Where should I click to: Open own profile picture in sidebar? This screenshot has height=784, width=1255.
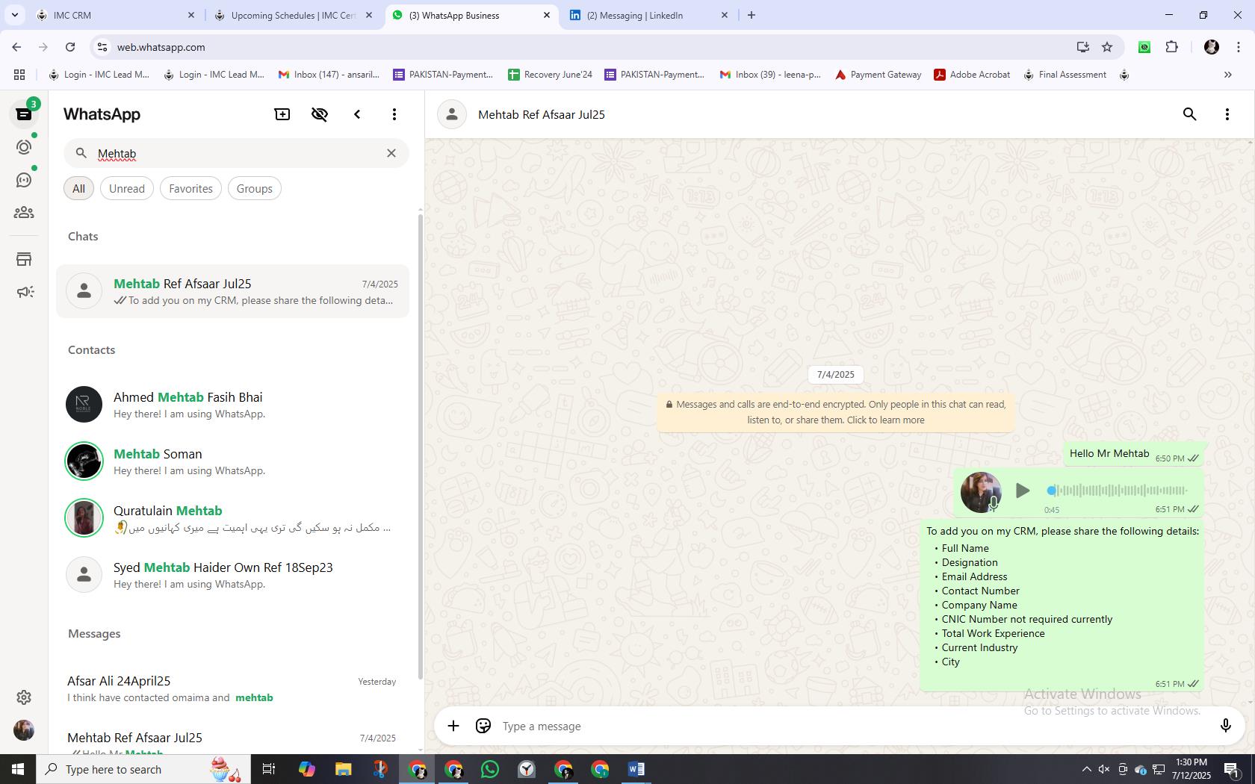(x=24, y=730)
